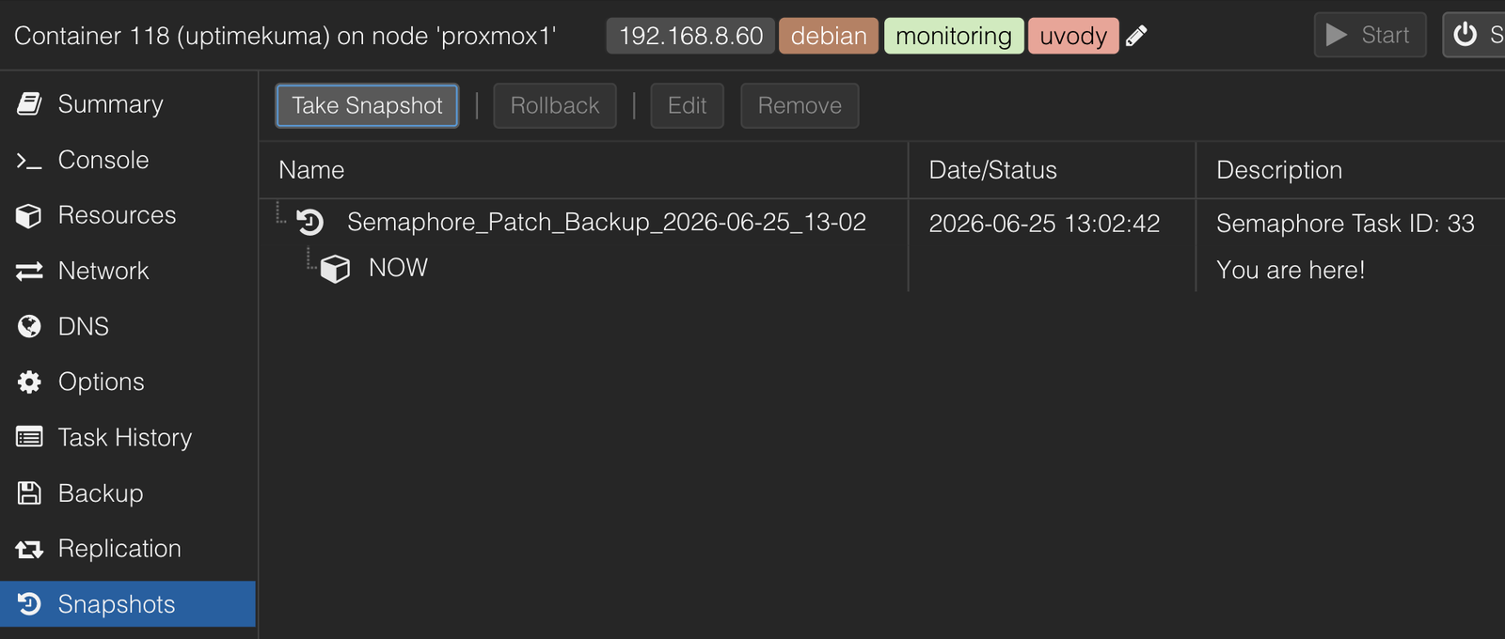This screenshot has height=639, width=1505.
Task: Click the monitoring tag label
Action: coord(954,36)
